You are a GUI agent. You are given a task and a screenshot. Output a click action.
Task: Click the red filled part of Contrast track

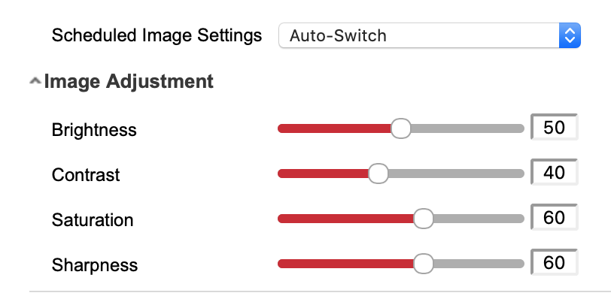point(324,174)
